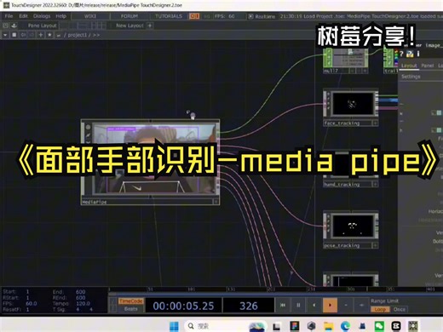Open the pane type dropdown arrow

[x=5, y=35]
